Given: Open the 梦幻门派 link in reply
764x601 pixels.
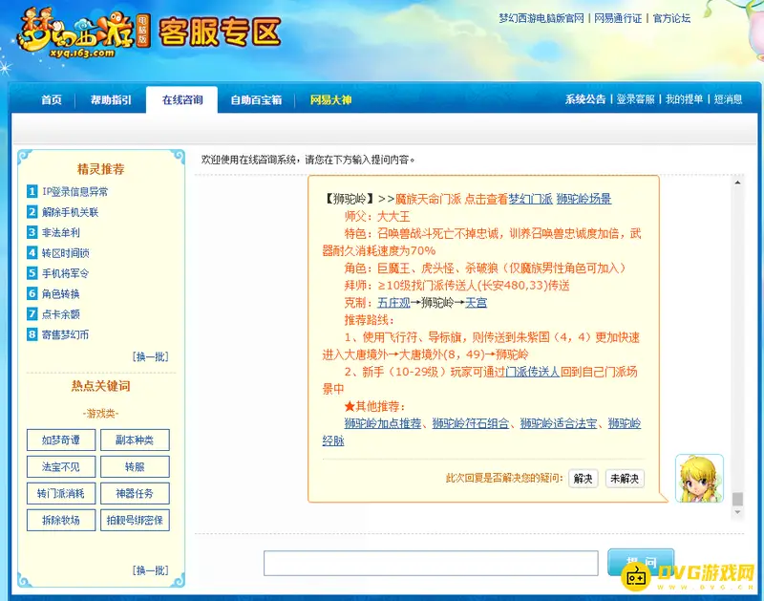Looking at the screenshot, I should (x=530, y=199).
